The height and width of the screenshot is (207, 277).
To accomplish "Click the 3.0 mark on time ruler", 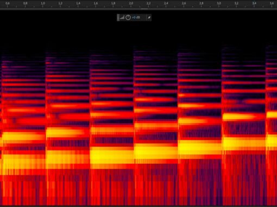I will (219, 3).
